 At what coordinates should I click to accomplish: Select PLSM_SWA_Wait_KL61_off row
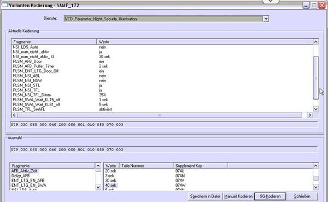coord(36,105)
